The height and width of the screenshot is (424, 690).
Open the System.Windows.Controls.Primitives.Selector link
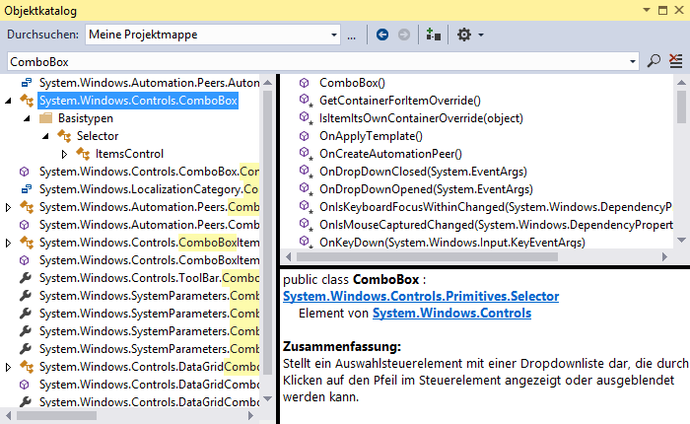[x=421, y=297]
